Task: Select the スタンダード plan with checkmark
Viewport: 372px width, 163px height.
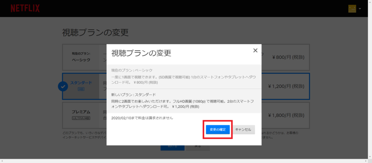Action: point(186,86)
